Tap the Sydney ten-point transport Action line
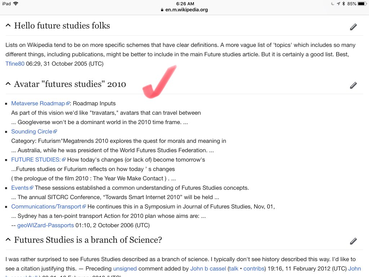This screenshot has width=369, height=277. pyautogui.click(x=108, y=216)
